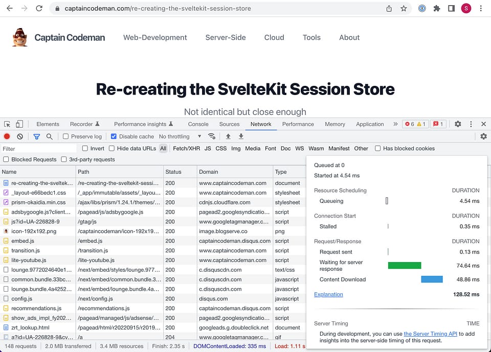Follow the Server Timing API link

pos(430,334)
